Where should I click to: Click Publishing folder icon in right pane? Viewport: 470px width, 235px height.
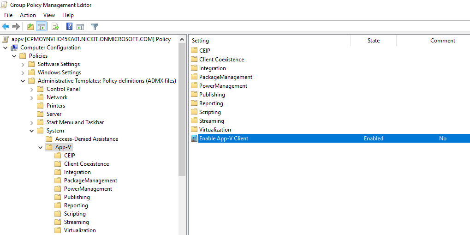[194, 95]
